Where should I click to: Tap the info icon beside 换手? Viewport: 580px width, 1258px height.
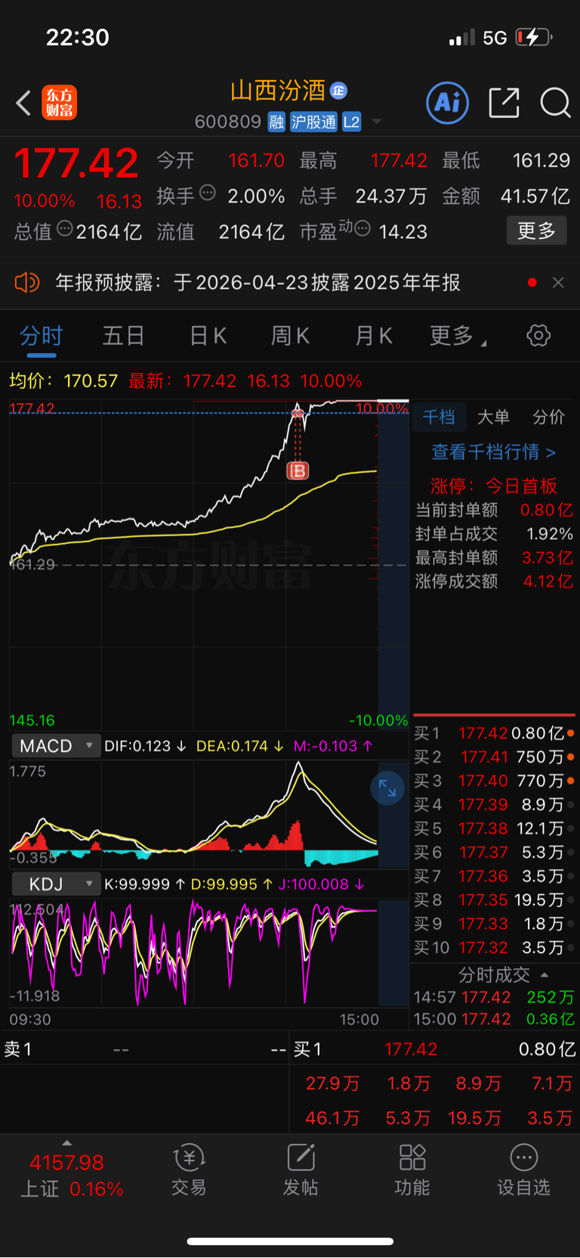coord(208,193)
